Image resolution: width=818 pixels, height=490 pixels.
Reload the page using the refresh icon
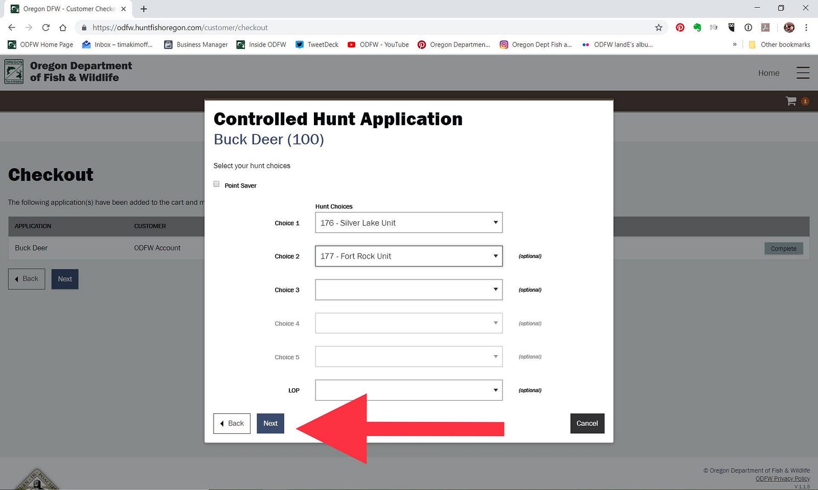(x=46, y=28)
